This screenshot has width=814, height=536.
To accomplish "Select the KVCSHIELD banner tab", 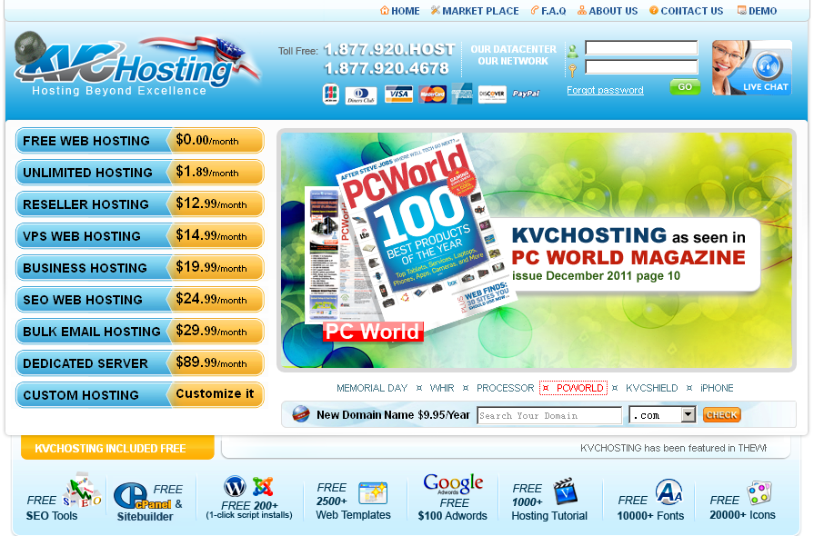I will pyautogui.click(x=651, y=388).
